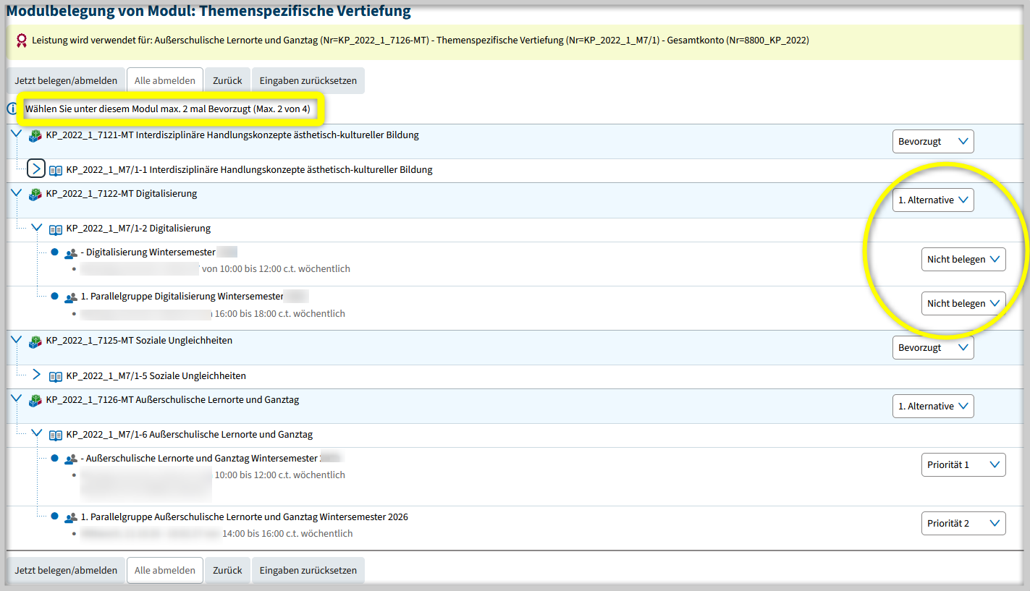
Task: Click bottom Eingaben zurücksetzen button
Action: 308,571
